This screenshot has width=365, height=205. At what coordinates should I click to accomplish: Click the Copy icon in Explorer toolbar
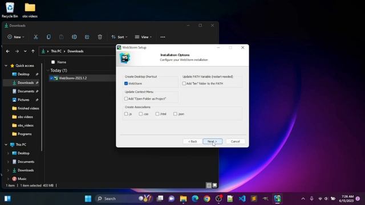coord(48,37)
